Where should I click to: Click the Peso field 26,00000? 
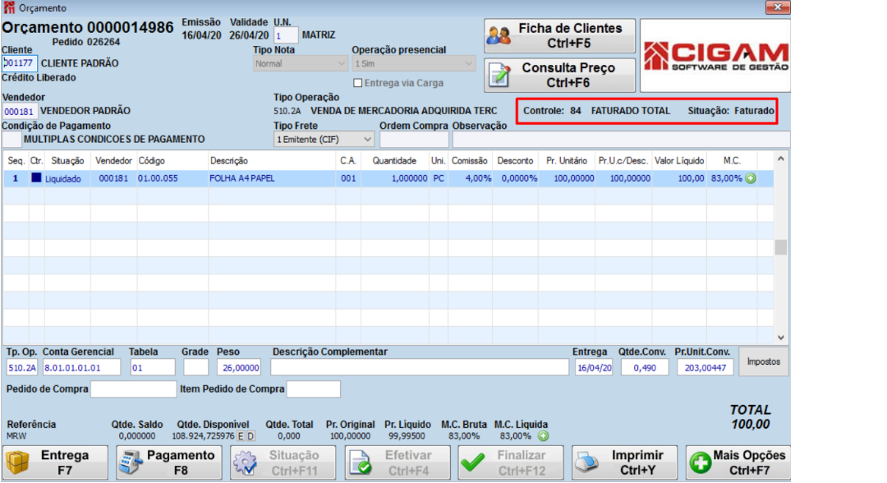pyautogui.click(x=239, y=368)
